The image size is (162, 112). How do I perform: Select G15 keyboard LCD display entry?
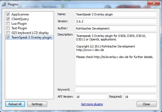(30, 33)
